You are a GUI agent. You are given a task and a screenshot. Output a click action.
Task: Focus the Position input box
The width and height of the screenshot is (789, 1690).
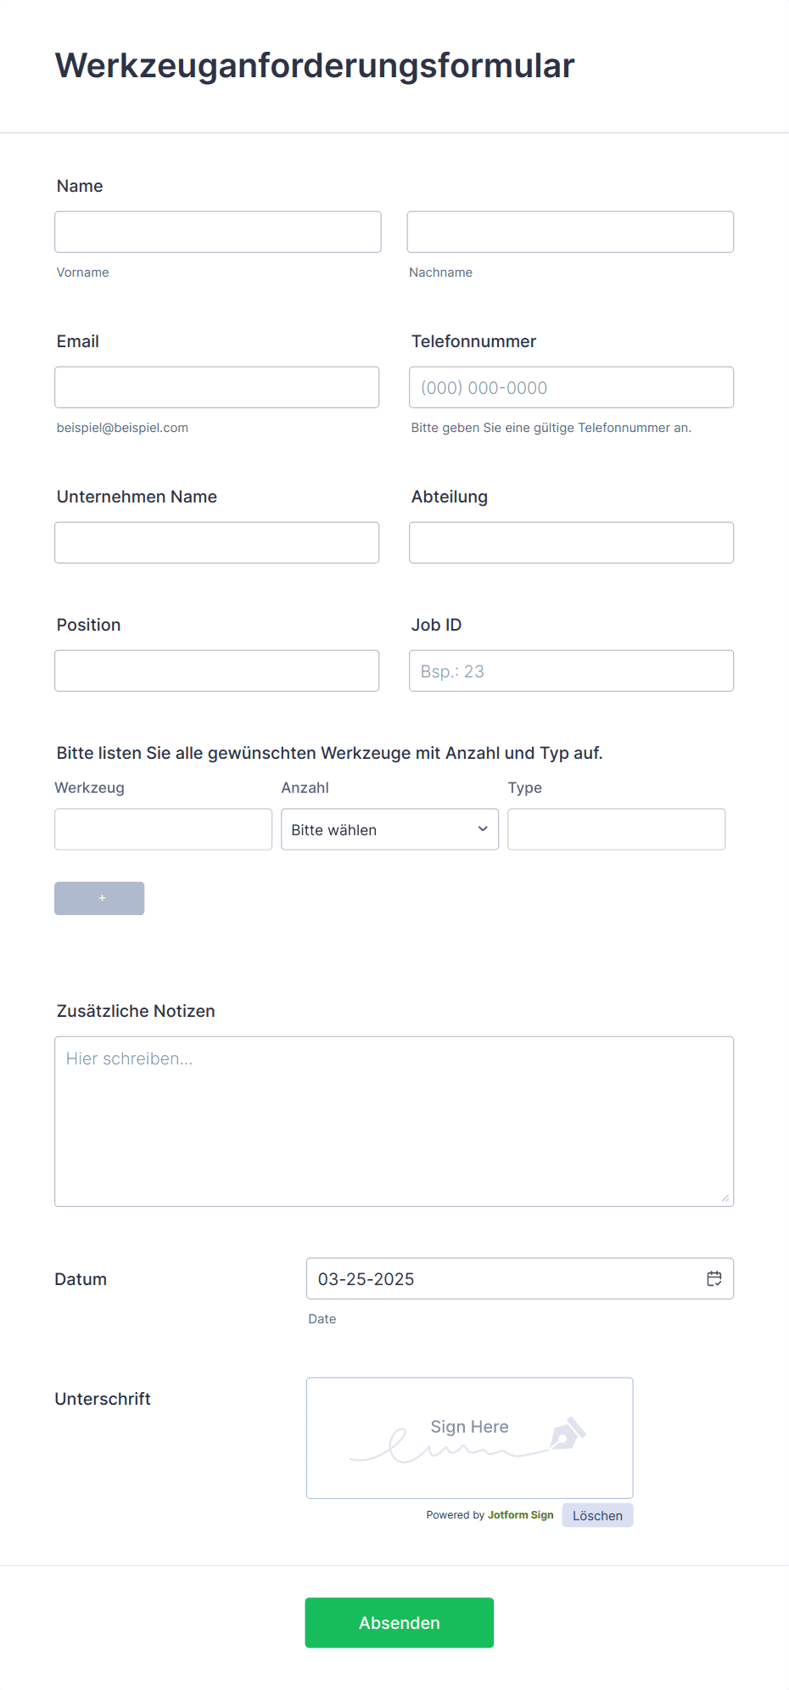216,671
